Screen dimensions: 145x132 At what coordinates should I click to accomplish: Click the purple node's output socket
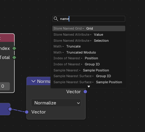pos(10,109)
